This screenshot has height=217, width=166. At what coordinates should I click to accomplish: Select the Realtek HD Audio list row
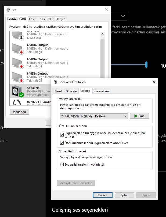tap(30, 102)
